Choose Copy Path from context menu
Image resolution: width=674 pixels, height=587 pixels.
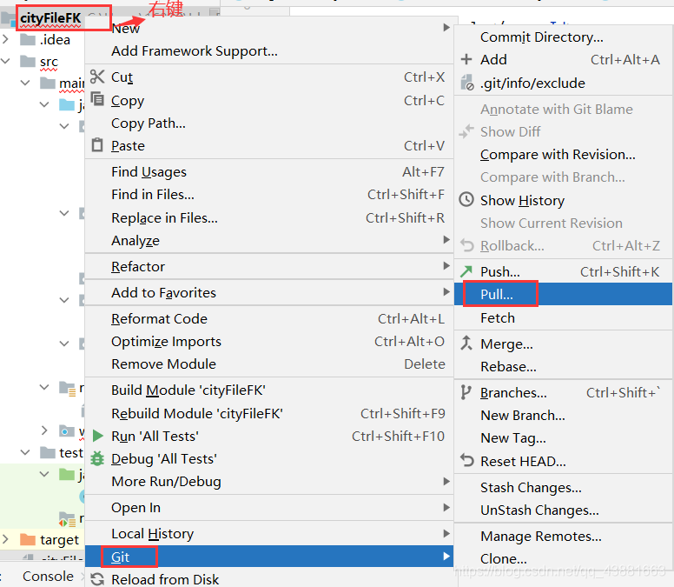(269, 123)
